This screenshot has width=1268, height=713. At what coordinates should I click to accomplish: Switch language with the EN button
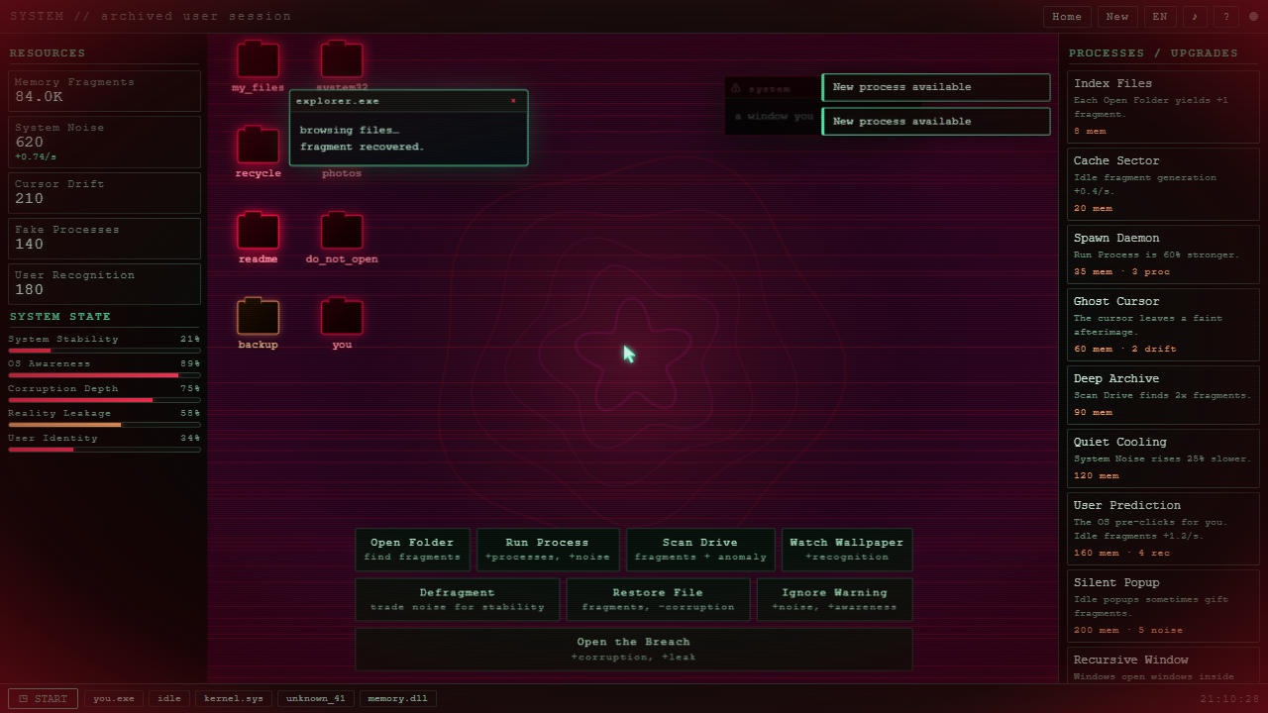click(x=1160, y=17)
